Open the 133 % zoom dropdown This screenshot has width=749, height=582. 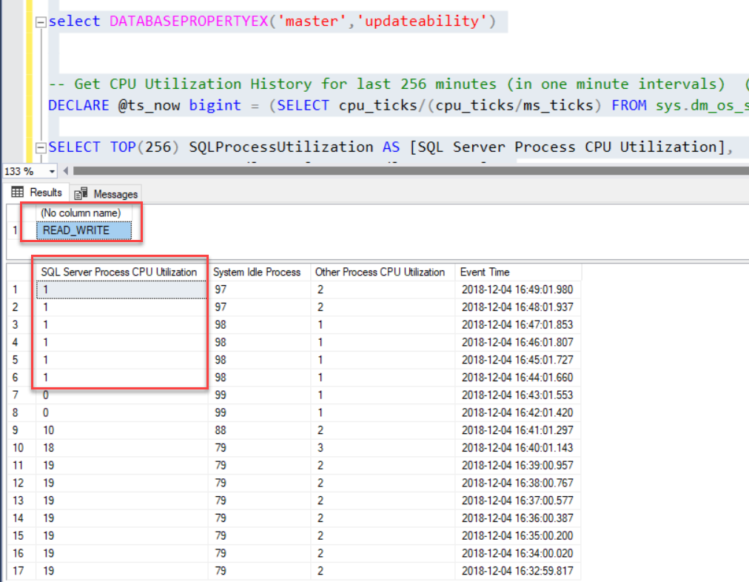[x=52, y=171]
